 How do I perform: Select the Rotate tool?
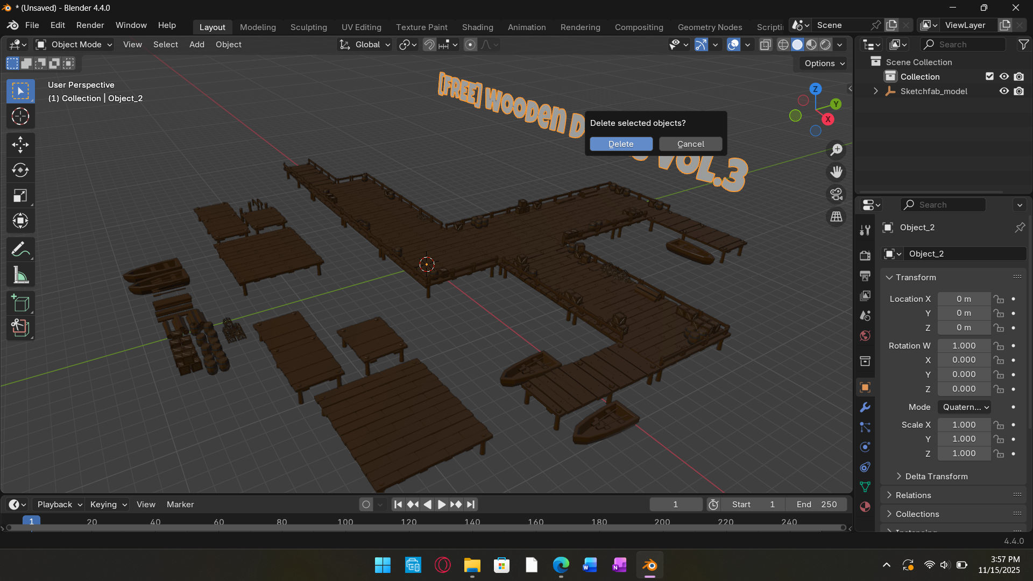pyautogui.click(x=20, y=170)
